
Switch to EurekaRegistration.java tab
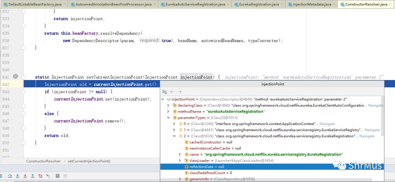(259, 4)
